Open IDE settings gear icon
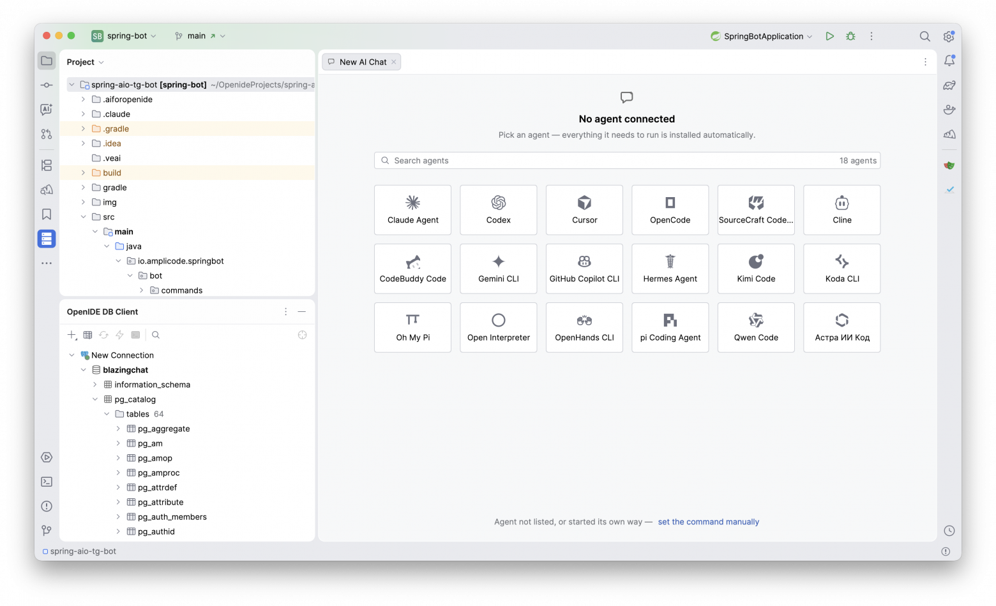This screenshot has height=606, width=996. pos(949,36)
